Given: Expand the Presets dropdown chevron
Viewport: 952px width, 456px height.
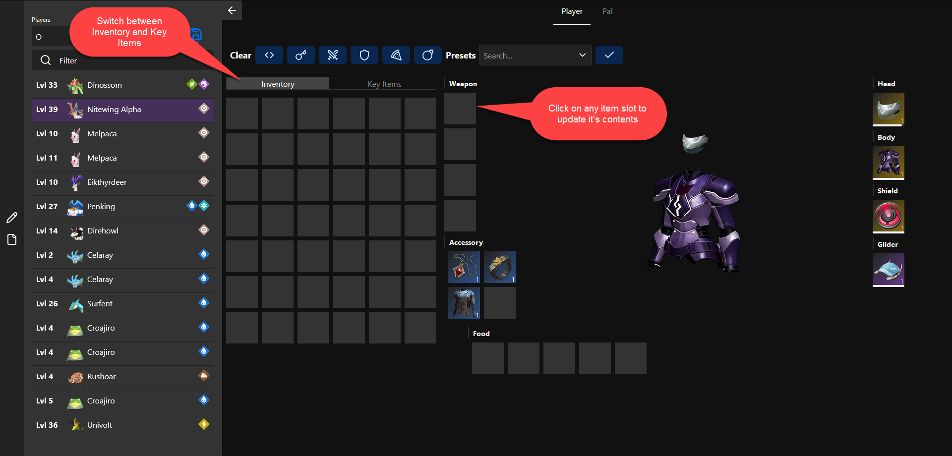Looking at the screenshot, I should (x=582, y=55).
